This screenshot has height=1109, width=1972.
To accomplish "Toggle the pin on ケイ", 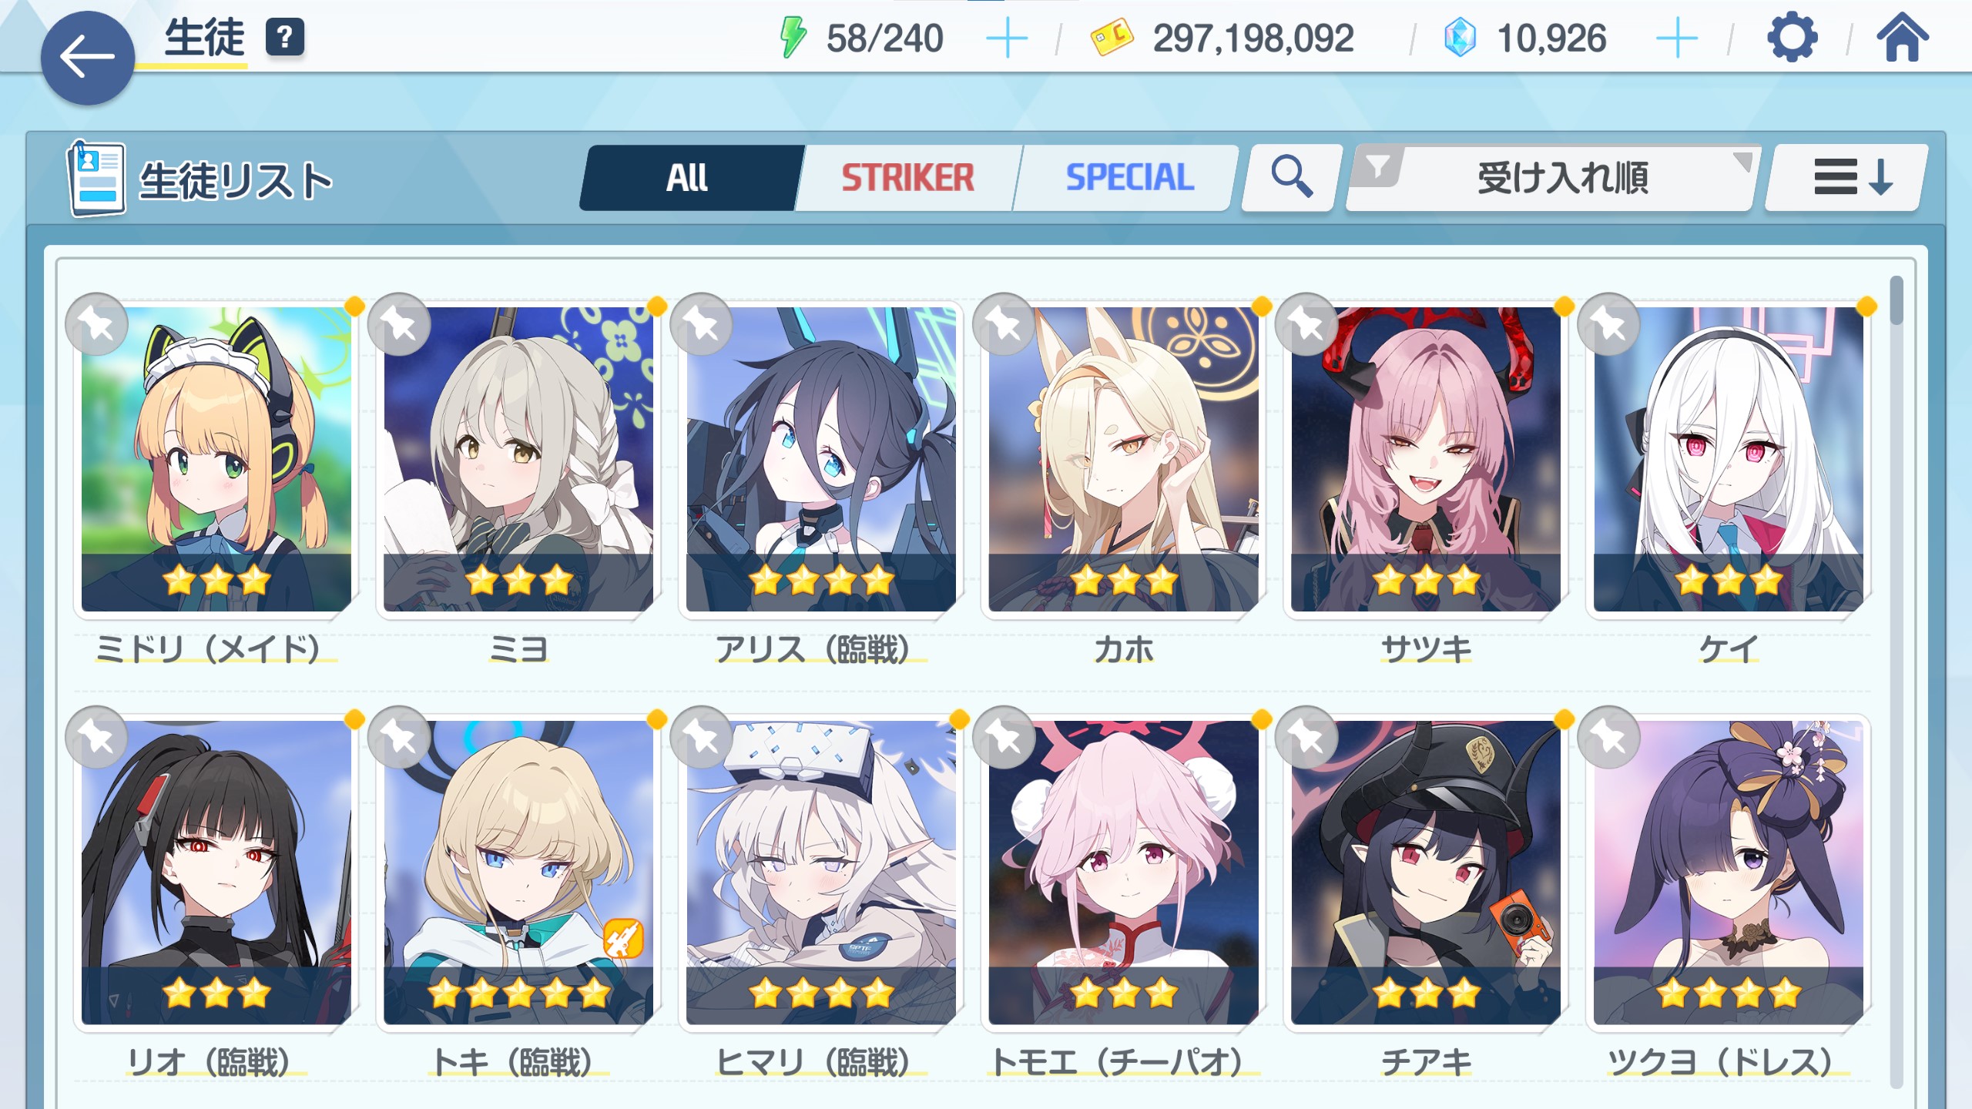I will pos(1608,324).
